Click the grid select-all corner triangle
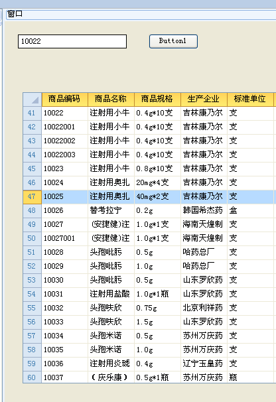Image resolution: width=276 pixels, height=402 pixels. [33, 100]
